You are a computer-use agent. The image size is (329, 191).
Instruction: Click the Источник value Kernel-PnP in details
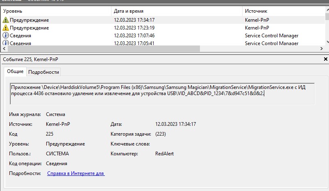(58, 124)
